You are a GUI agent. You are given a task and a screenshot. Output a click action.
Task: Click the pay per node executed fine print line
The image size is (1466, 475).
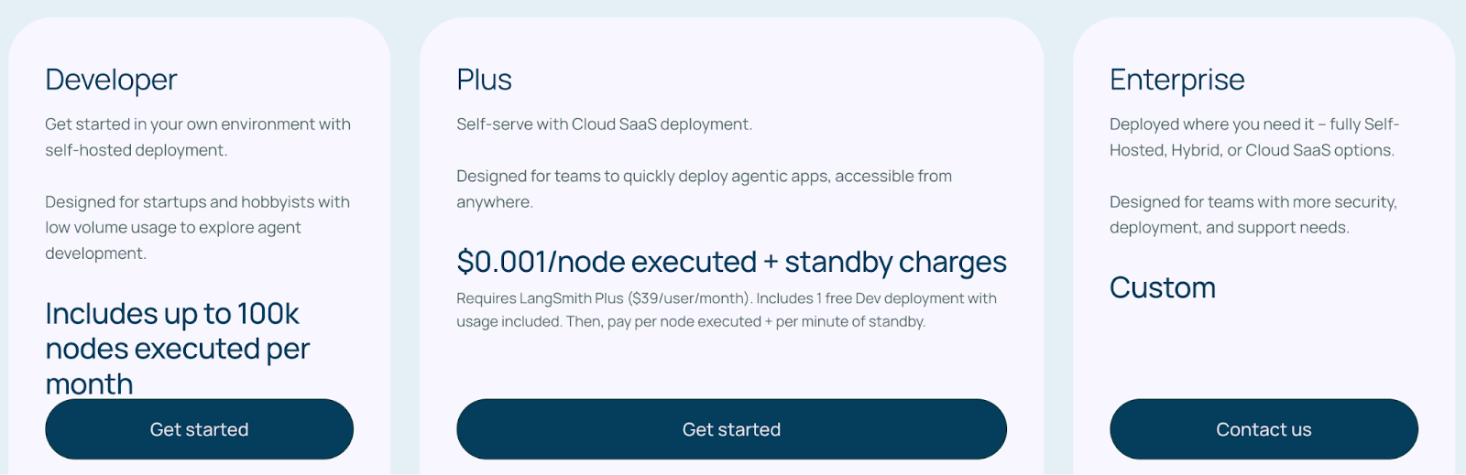point(690,322)
